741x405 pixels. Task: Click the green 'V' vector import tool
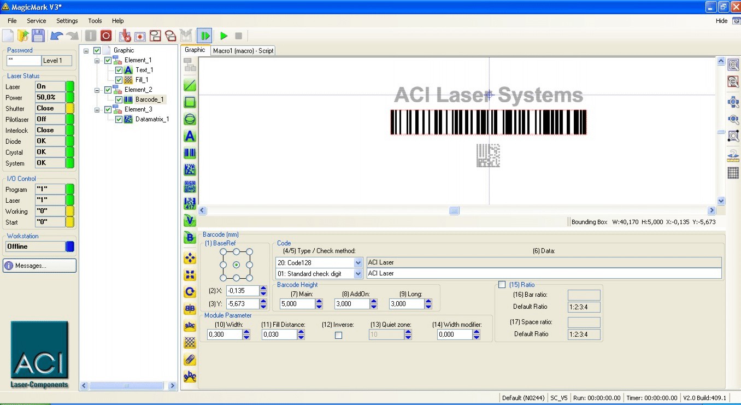coord(190,221)
